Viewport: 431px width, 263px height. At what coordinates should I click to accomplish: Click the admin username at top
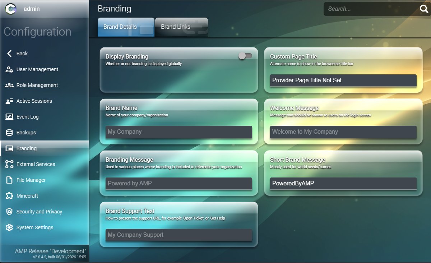pyautogui.click(x=32, y=9)
